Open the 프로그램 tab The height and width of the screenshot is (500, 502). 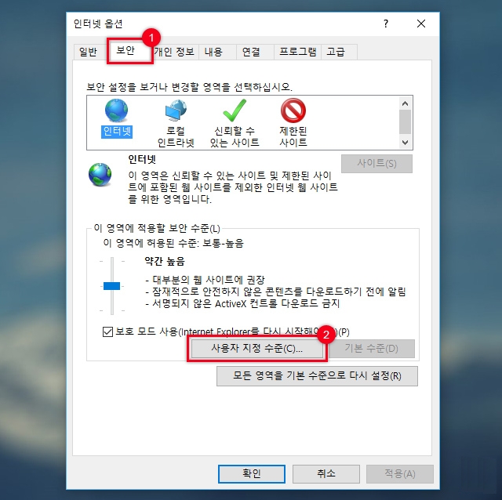tap(298, 52)
